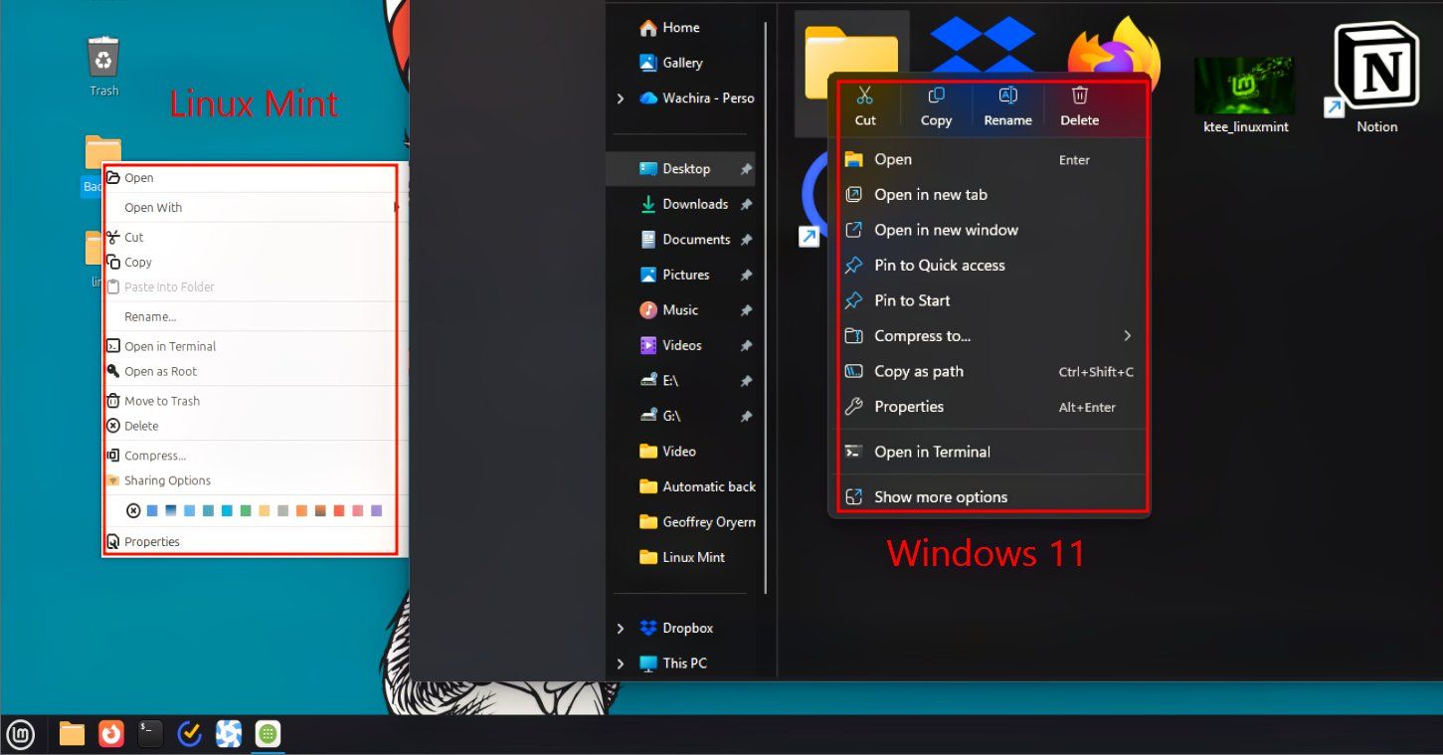Click the pin toggle next to Music
The width and height of the screenshot is (1443, 755).
[746, 309]
